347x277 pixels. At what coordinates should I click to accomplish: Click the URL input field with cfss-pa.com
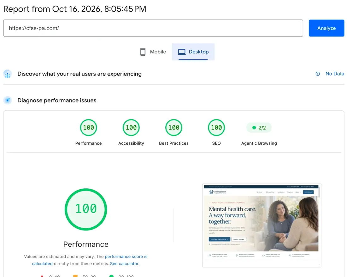153,28
